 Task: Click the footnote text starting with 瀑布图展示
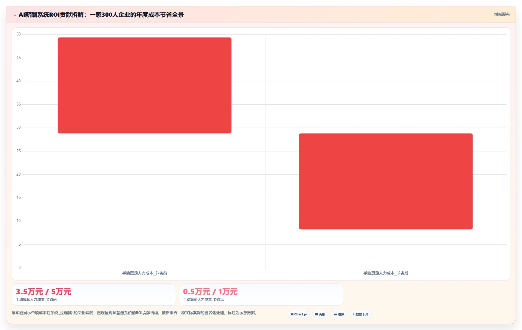pyautogui.click(x=134, y=313)
